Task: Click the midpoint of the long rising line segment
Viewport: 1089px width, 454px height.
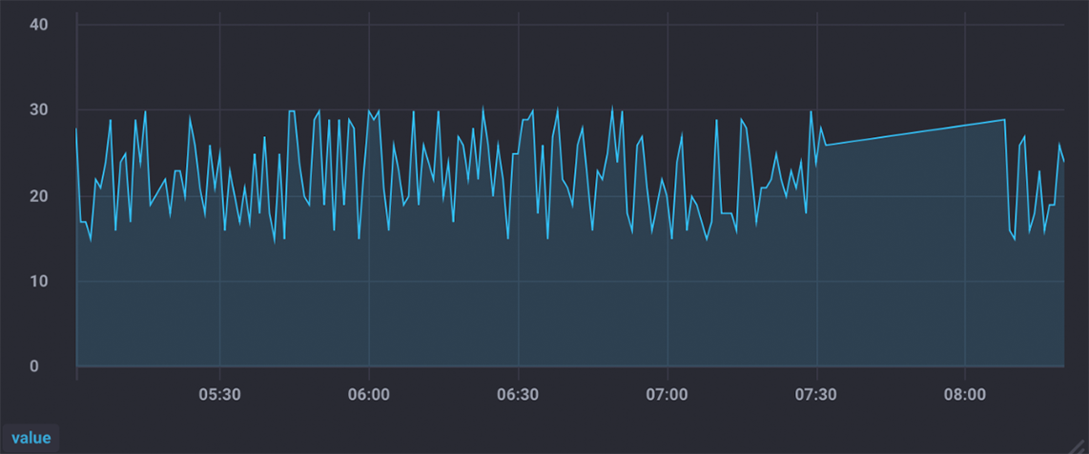Action: (915, 132)
